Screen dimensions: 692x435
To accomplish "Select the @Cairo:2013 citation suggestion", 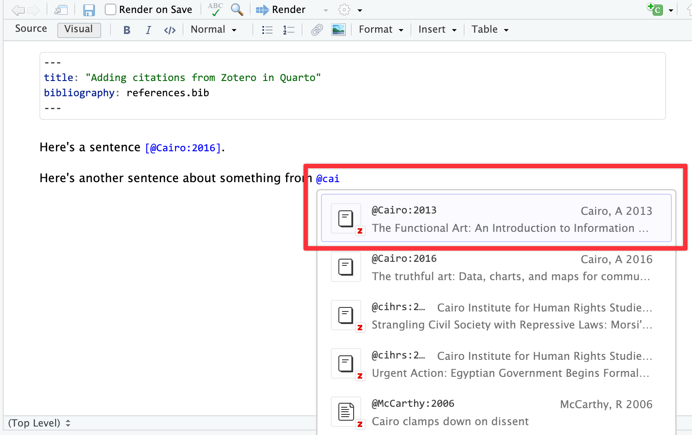I will (496, 218).
